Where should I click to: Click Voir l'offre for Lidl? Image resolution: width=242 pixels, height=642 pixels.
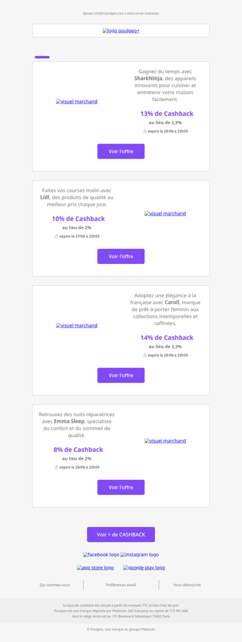tap(121, 256)
